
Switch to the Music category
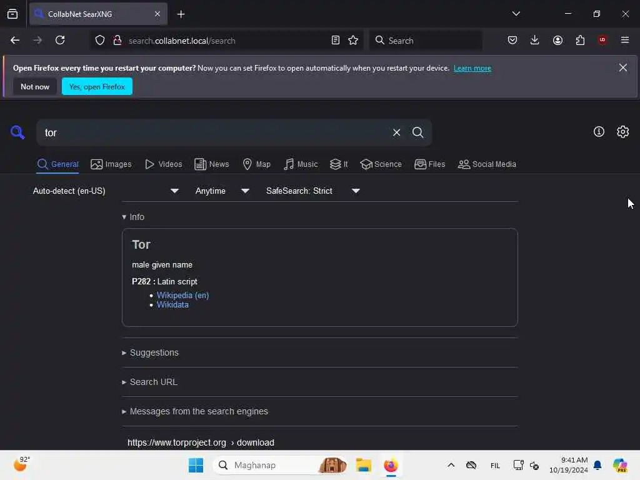click(301, 164)
